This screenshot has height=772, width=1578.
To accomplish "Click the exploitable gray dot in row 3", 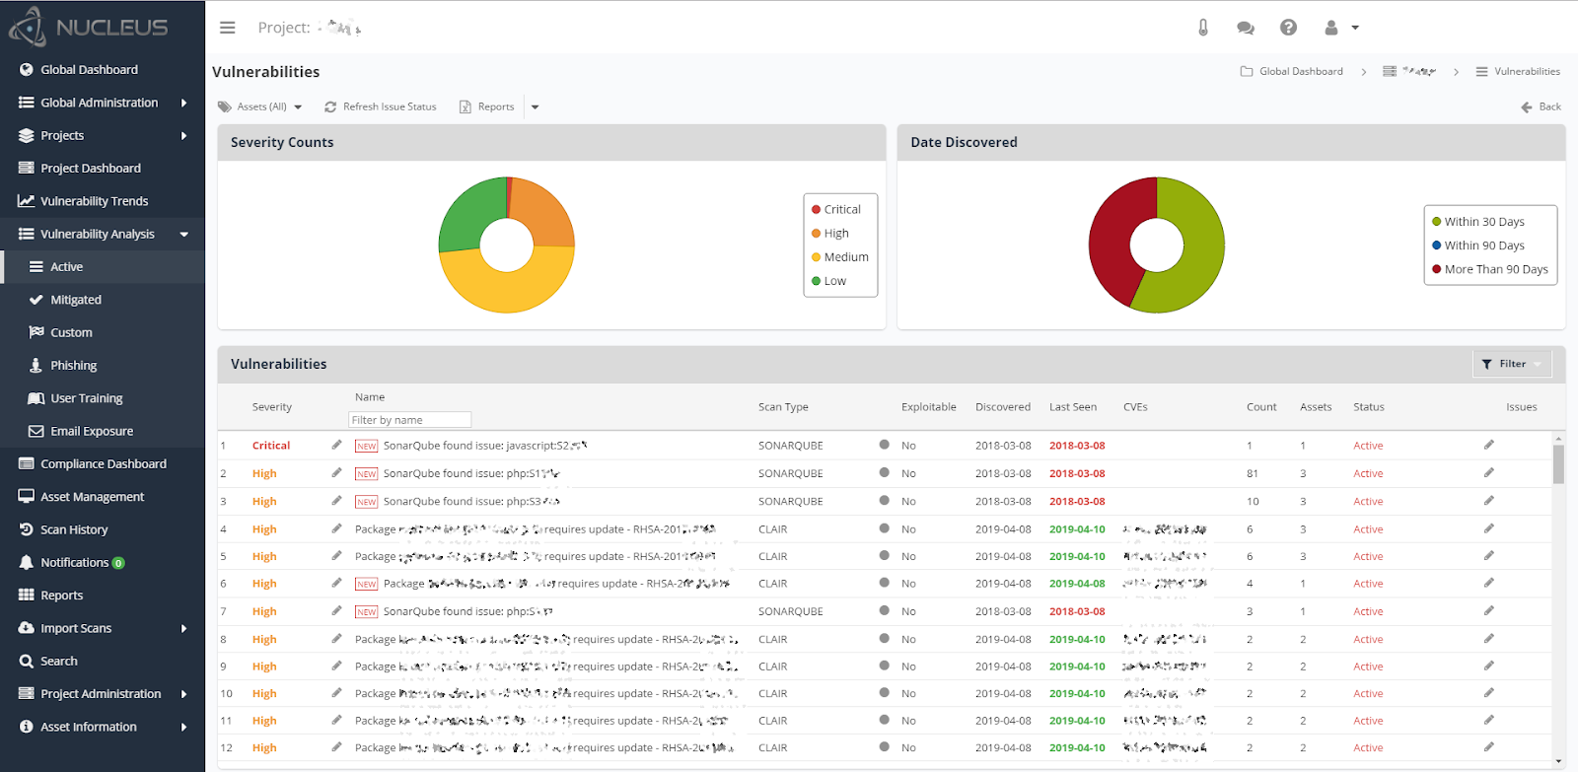I will (885, 500).
